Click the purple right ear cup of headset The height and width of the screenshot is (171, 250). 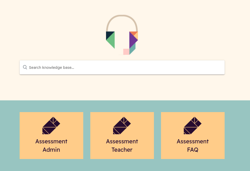coord(133,40)
